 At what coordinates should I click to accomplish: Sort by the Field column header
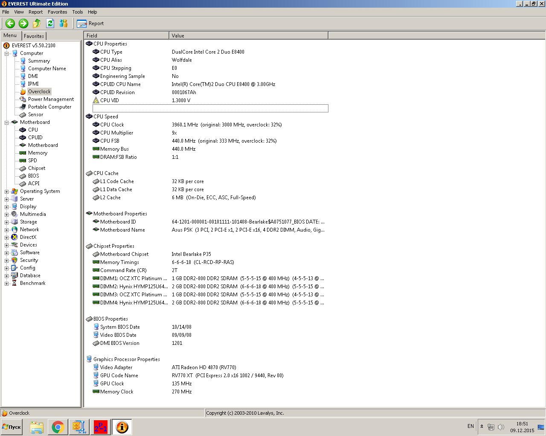(x=126, y=36)
